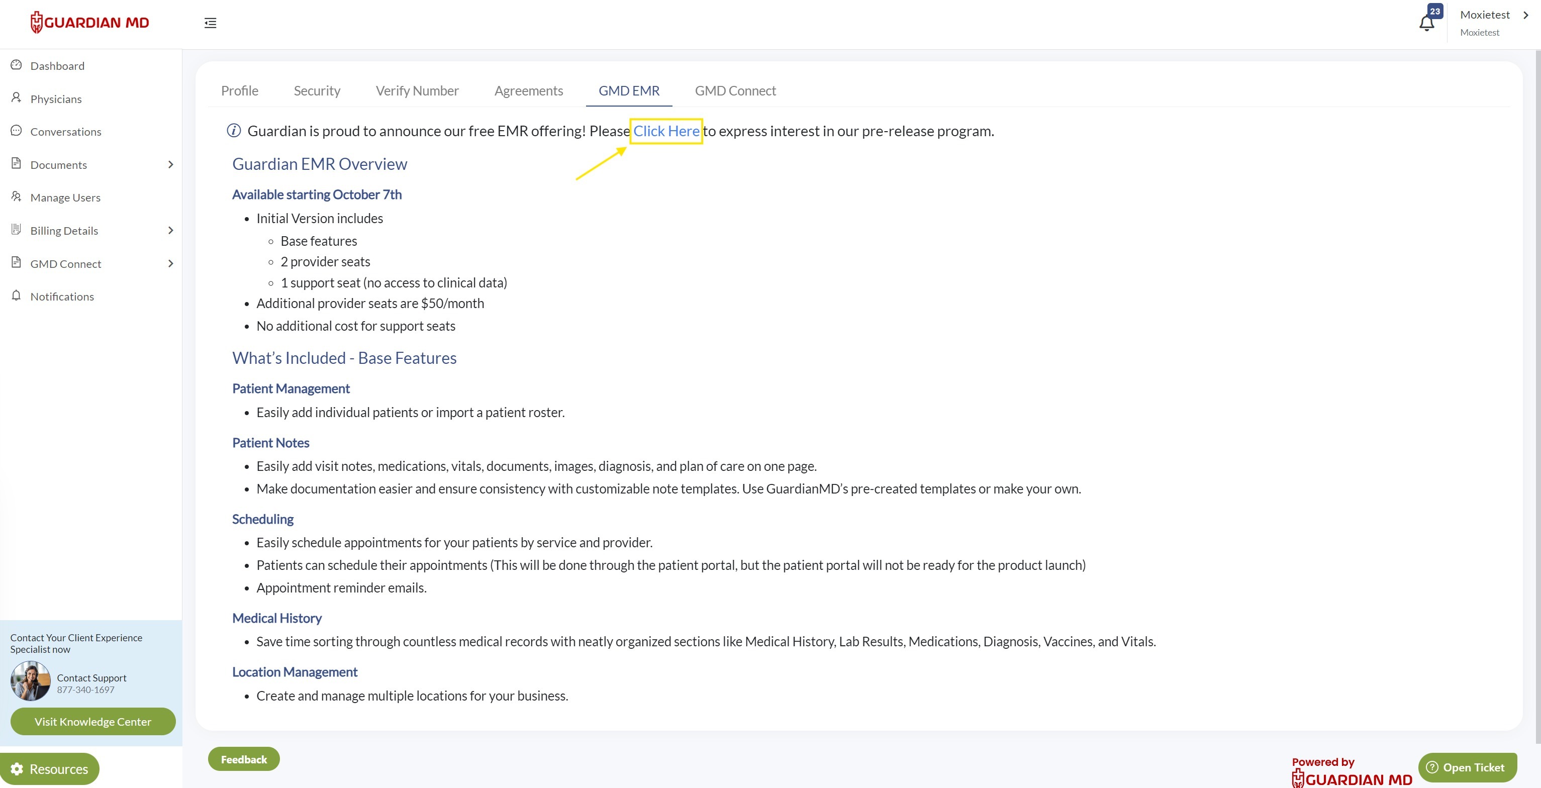Click the Moxietest username

click(1485, 15)
